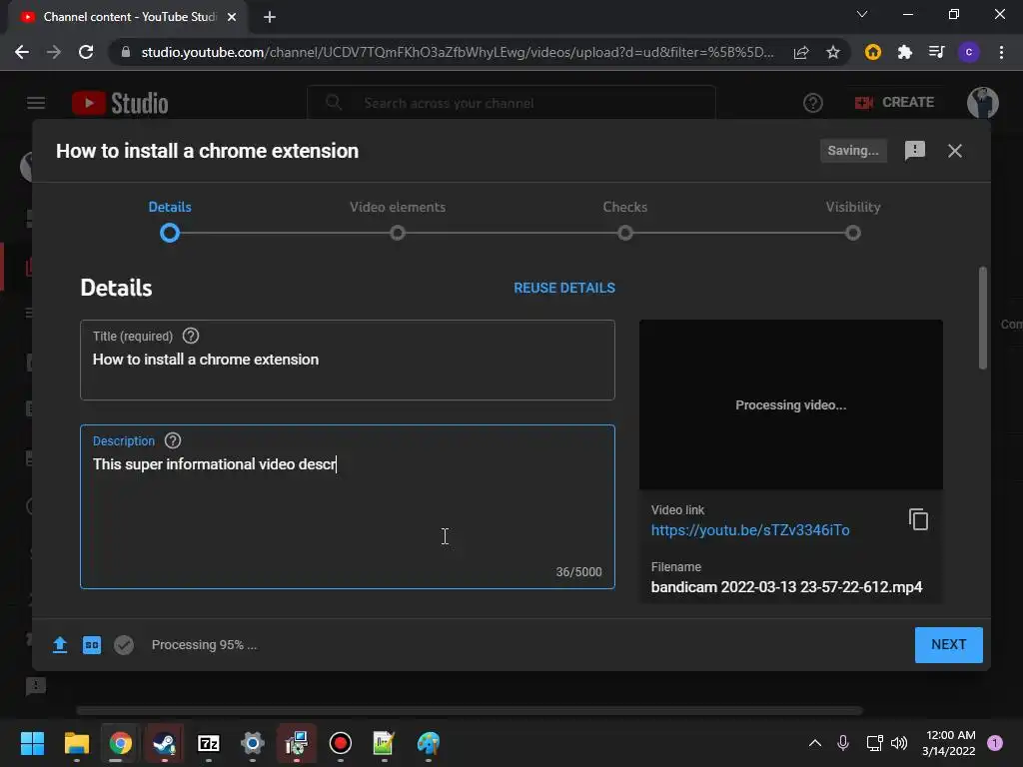
Task: Click the YouTube Studio logo
Action: (x=121, y=103)
